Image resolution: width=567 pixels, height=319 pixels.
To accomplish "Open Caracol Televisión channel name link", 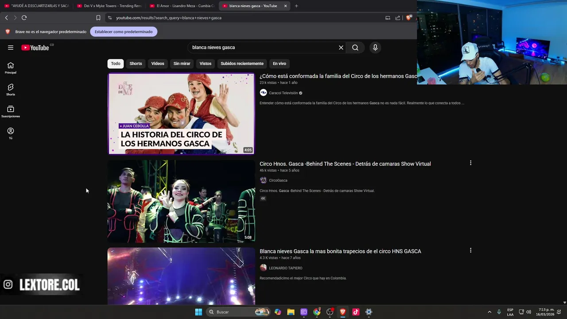I will (x=283, y=93).
